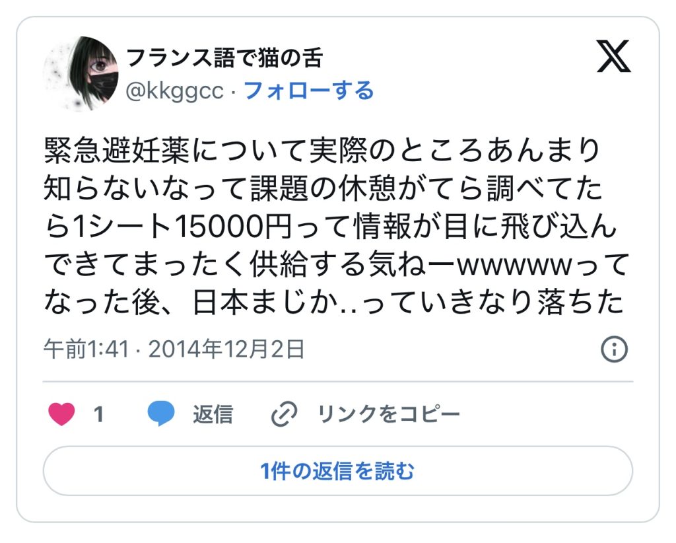676x543 pixels.
Task: Click the chain link copy icon
Action: pyautogui.click(x=284, y=414)
